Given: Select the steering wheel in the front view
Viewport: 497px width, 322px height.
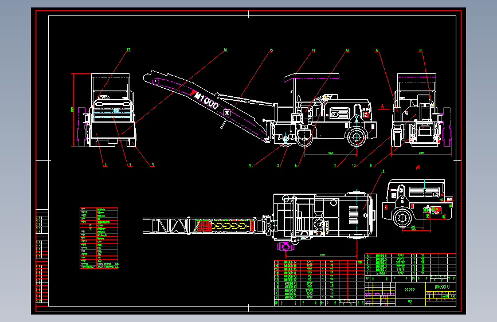Looking at the screenshot, I should point(104,97).
